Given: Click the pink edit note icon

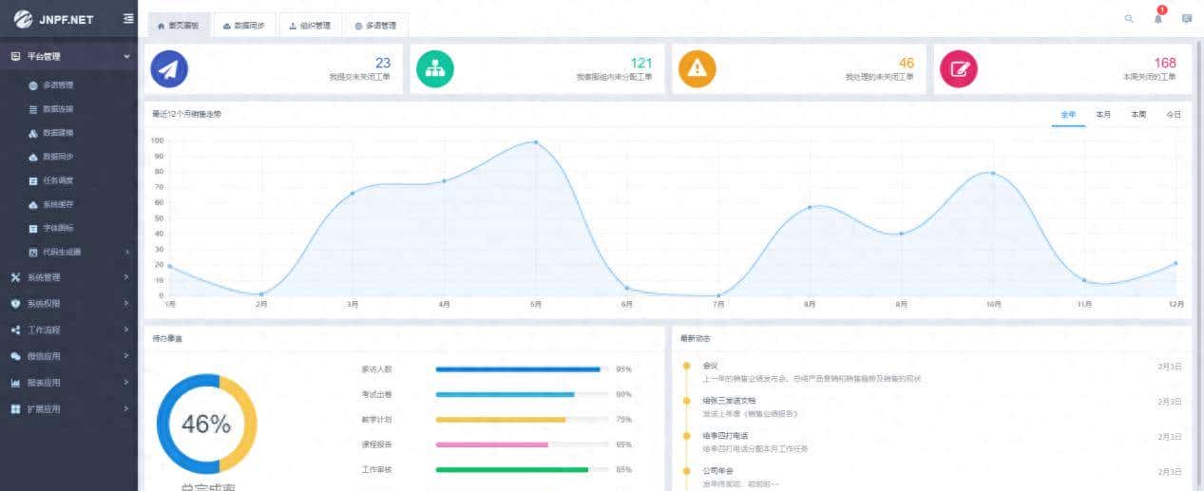Looking at the screenshot, I should point(959,68).
